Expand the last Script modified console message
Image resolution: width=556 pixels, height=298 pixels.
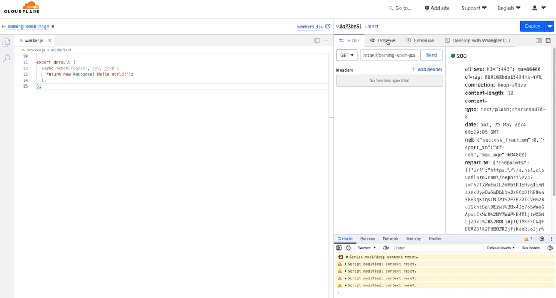coord(346,286)
